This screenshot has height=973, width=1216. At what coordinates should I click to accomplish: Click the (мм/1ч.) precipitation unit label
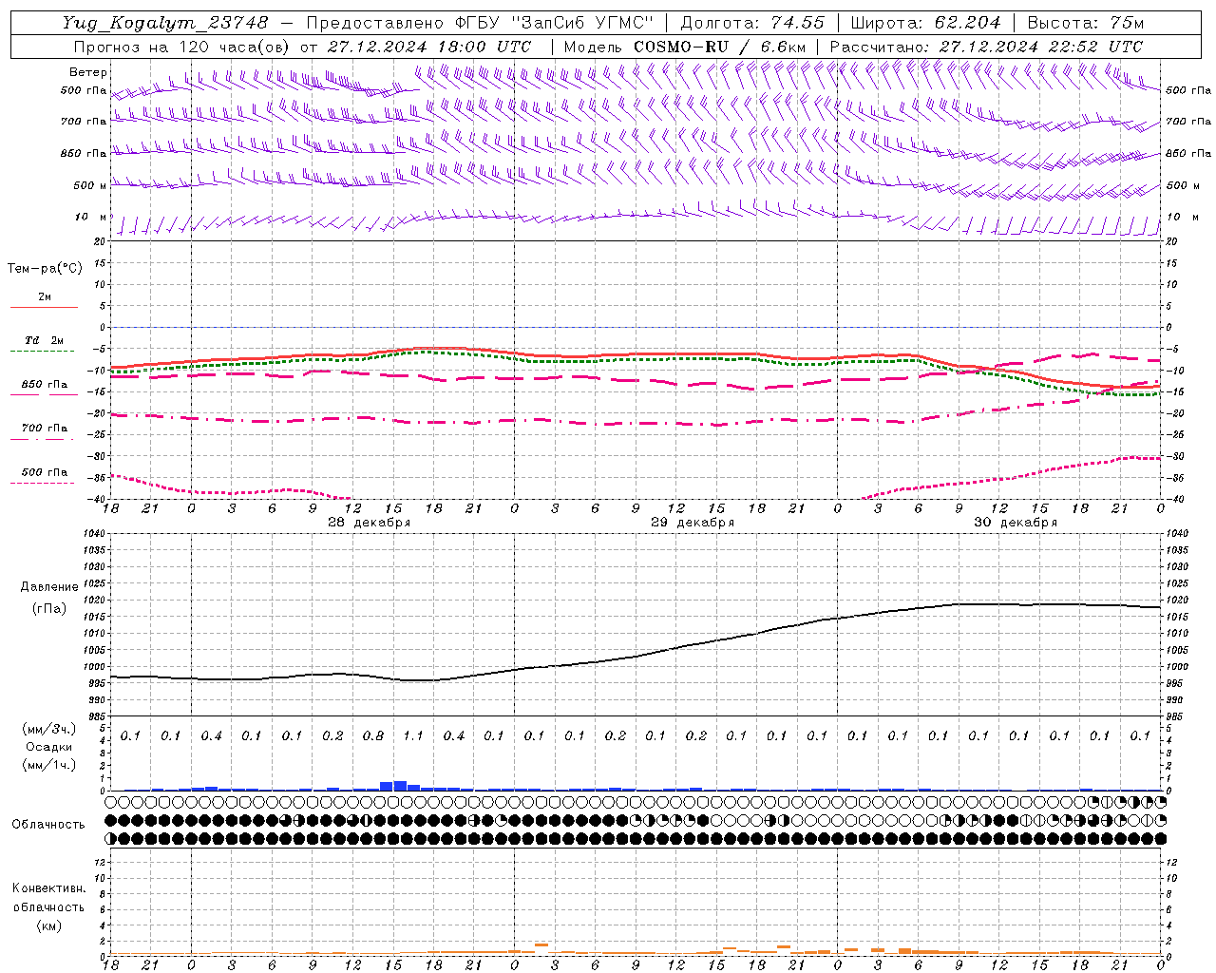[48, 765]
